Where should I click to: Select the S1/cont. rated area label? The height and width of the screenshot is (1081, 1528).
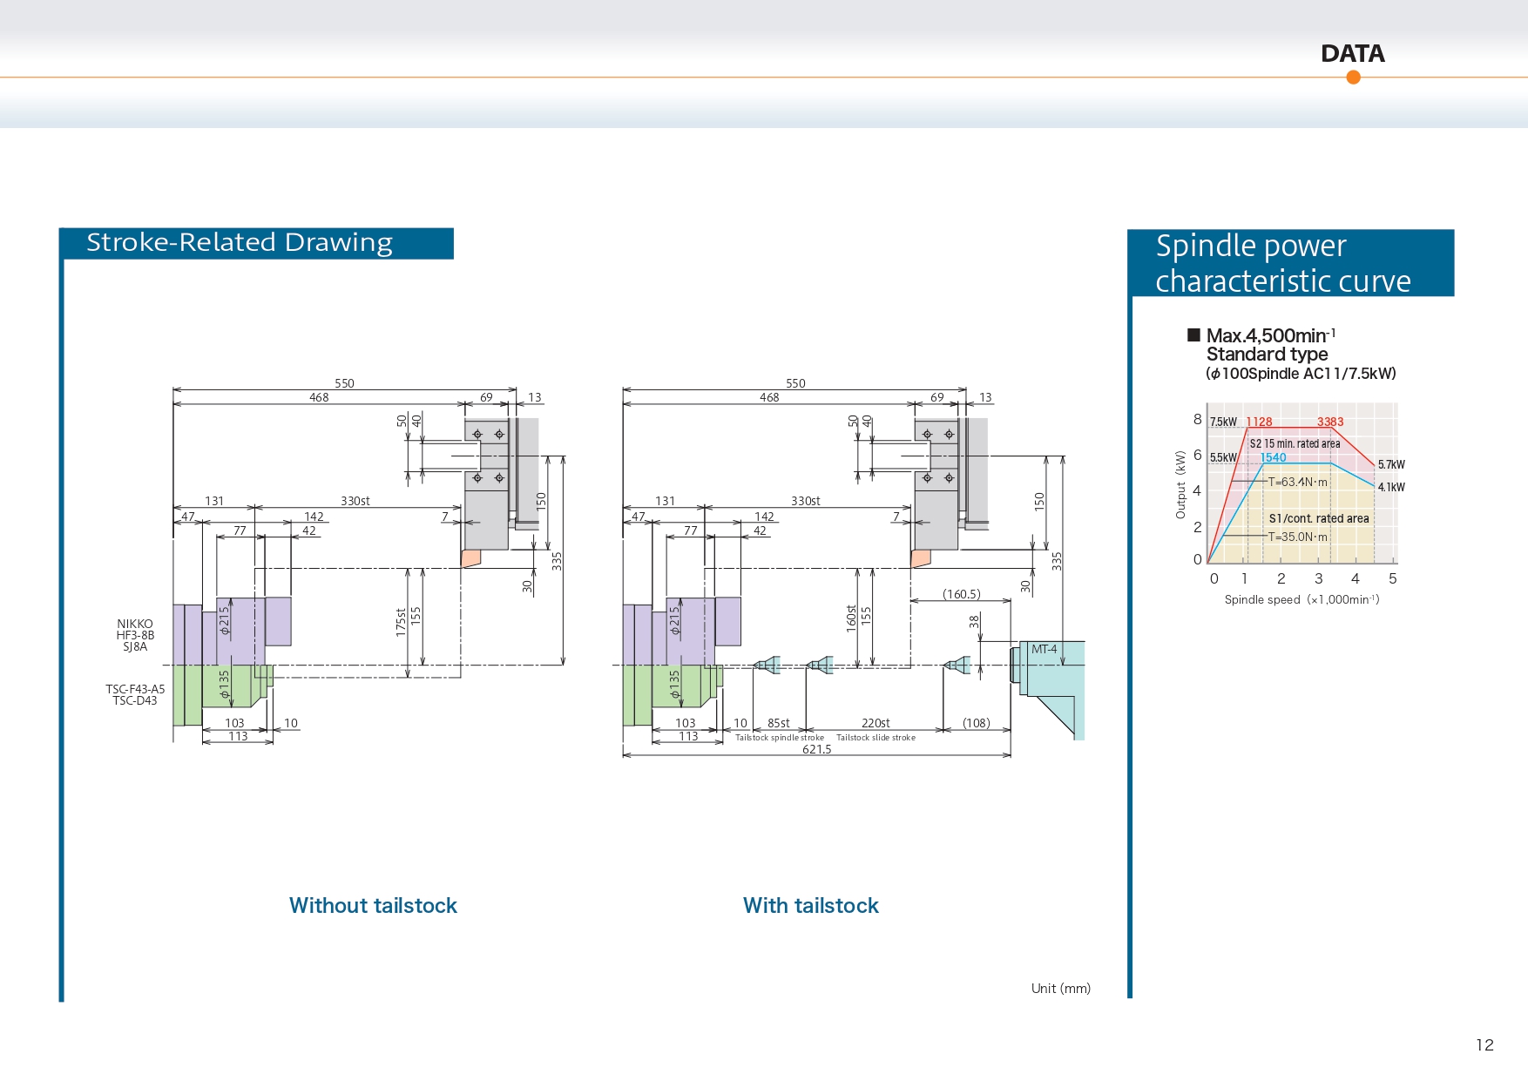pyautogui.click(x=1319, y=518)
